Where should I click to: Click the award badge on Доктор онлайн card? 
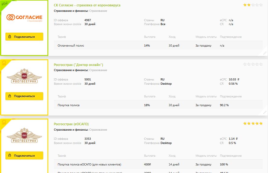pos(4,63)
